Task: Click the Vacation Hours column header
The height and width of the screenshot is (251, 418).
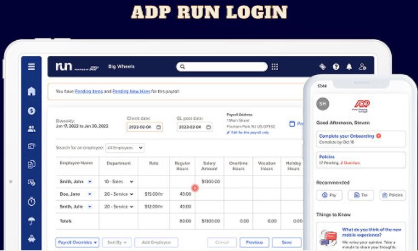Action: click(x=266, y=166)
